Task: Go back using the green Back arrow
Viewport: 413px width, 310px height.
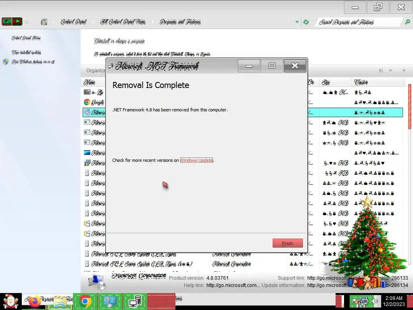Action: point(7,21)
